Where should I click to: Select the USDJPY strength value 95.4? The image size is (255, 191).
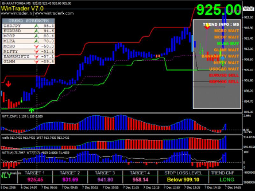(49, 26)
